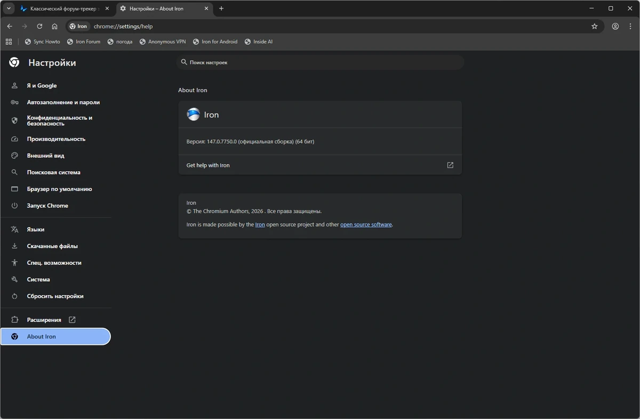Click the About Iron page heading
Image resolution: width=640 pixels, height=419 pixels.
(x=193, y=90)
